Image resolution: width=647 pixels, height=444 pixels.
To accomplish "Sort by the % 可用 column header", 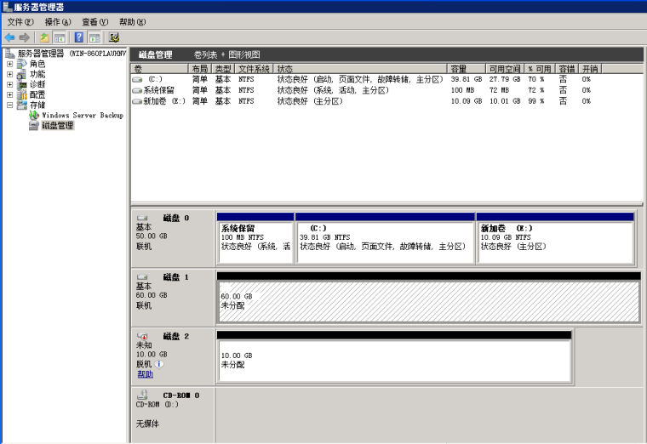I will tap(540, 69).
